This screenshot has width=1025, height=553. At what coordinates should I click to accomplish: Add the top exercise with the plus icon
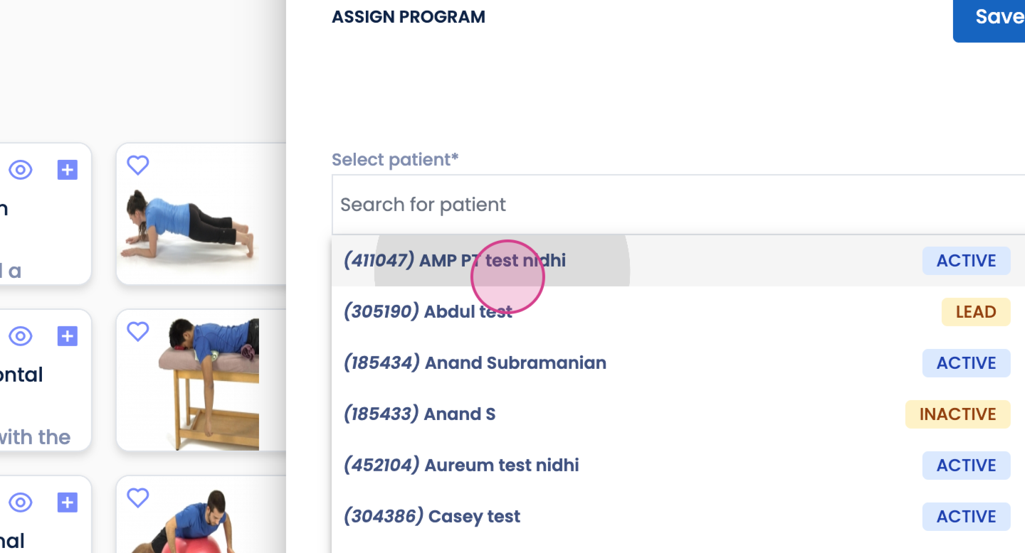(67, 170)
